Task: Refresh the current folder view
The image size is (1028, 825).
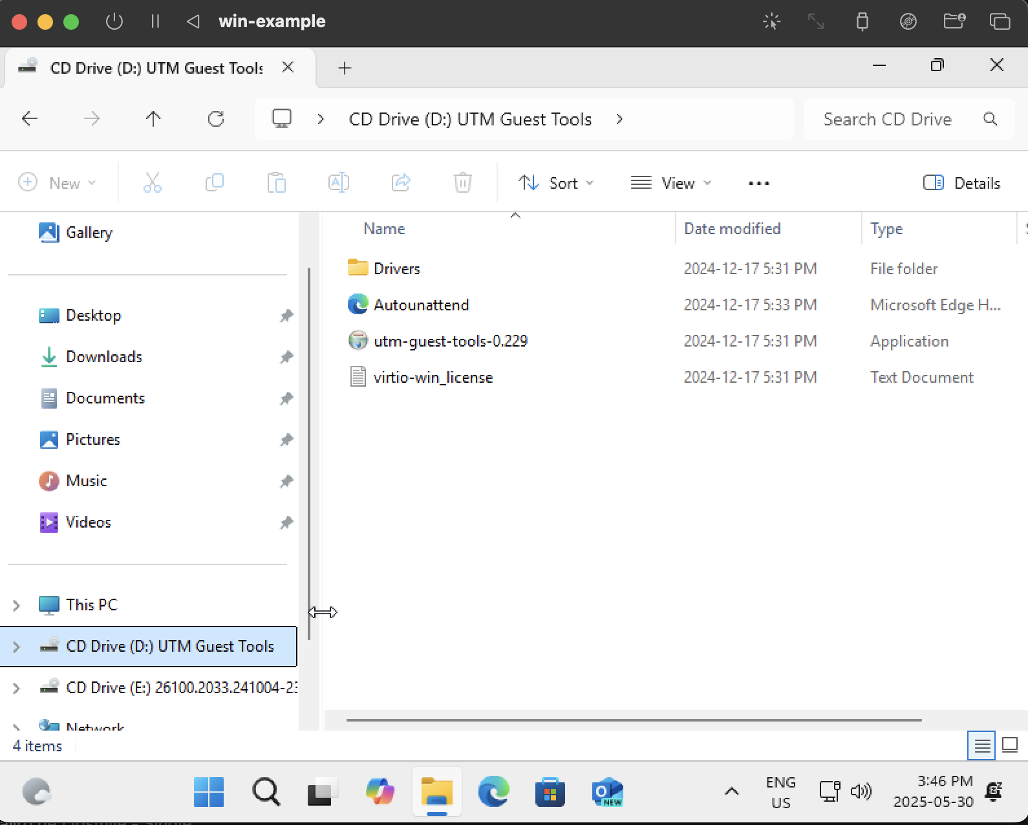Action: tap(216, 119)
